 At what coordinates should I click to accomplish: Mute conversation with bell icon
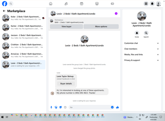137,33
